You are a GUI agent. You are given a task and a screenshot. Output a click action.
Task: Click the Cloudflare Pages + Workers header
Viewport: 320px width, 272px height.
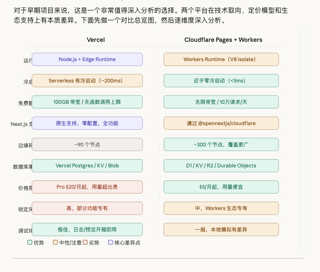point(223,39)
